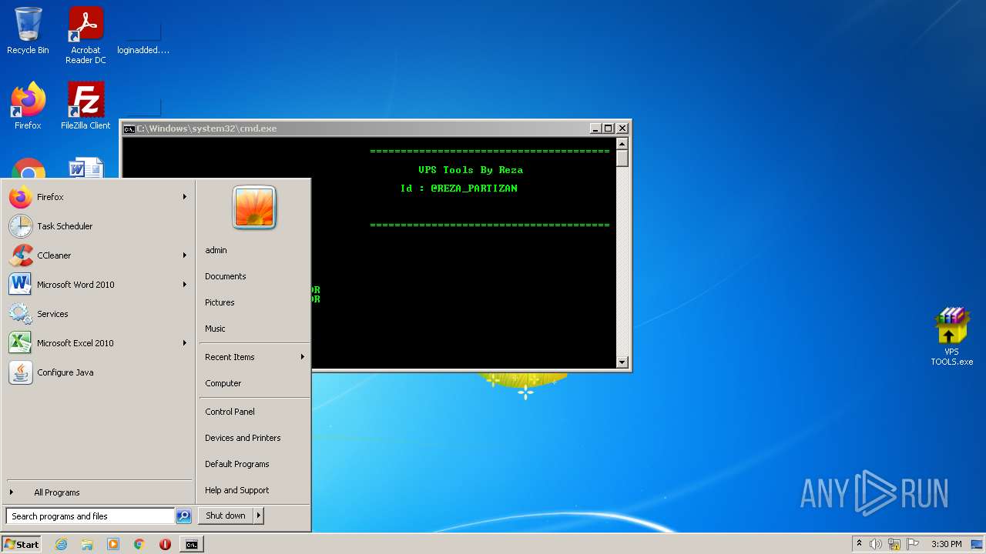Expand All Programs list
The width and height of the screenshot is (986, 554).
[99, 492]
